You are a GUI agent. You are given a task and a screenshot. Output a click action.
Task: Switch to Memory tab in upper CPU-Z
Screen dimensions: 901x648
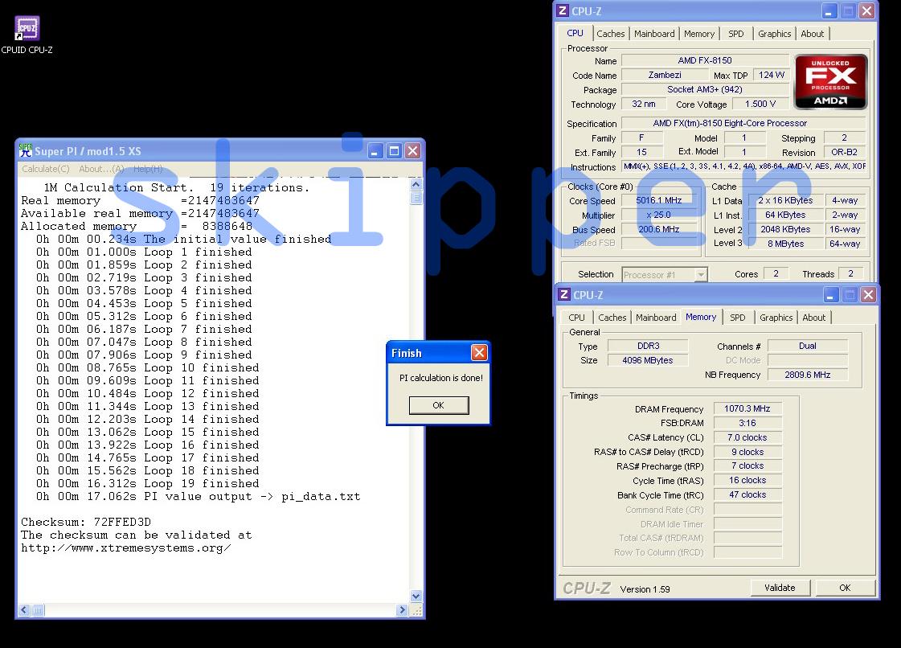pos(699,34)
